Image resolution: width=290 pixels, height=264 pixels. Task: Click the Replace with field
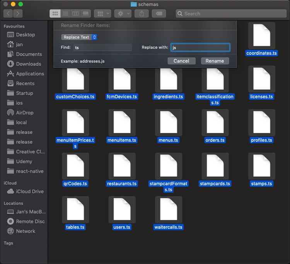coord(200,48)
